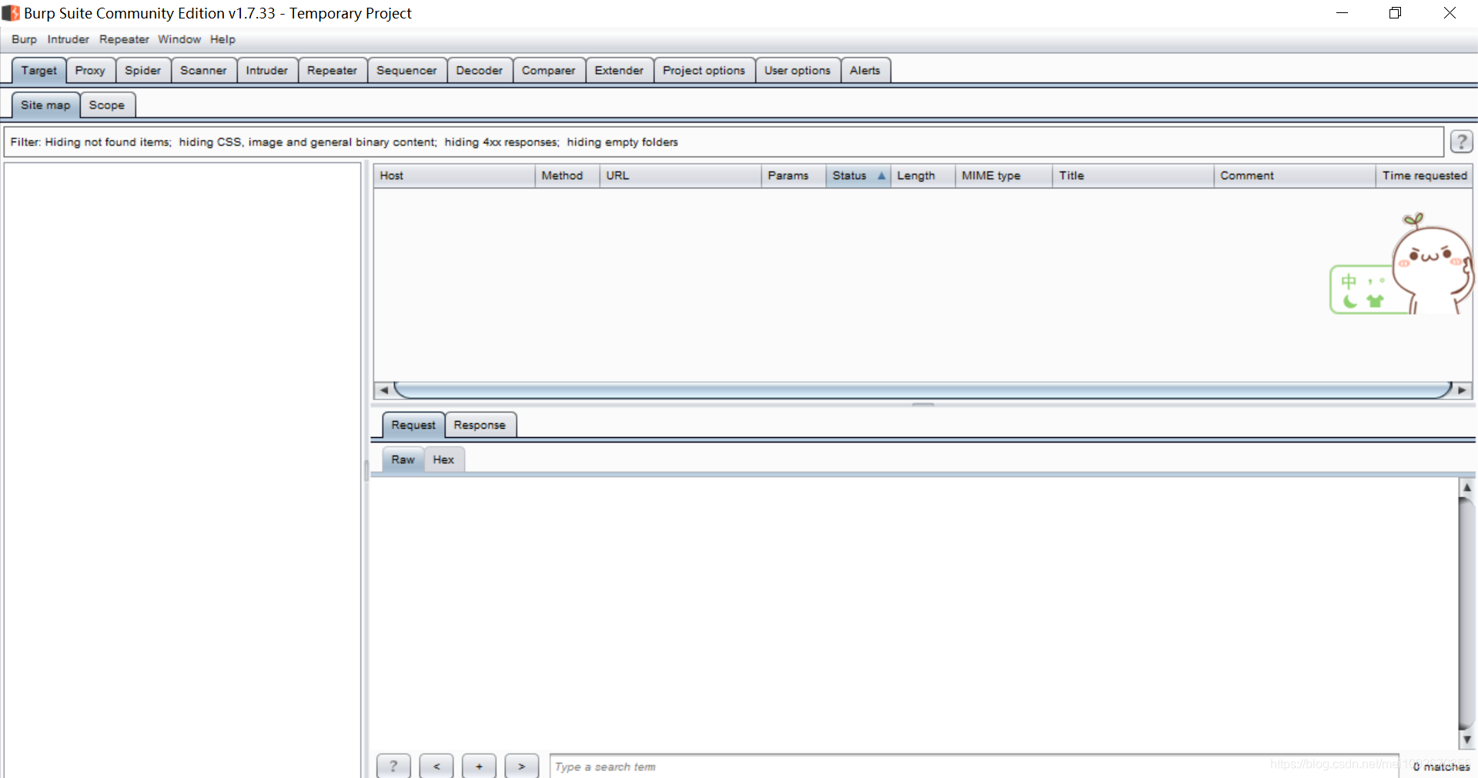Click the site map filter bar
This screenshot has width=1478, height=778.
click(x=723, y=142)
